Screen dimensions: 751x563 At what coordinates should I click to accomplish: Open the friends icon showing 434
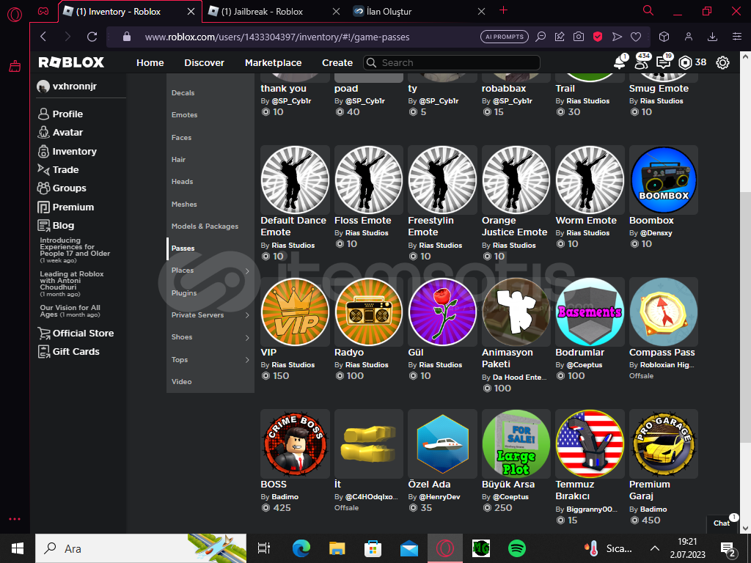coord(642,62)
